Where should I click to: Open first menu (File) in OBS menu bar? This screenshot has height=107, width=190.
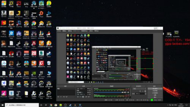[x=59, y=31]
